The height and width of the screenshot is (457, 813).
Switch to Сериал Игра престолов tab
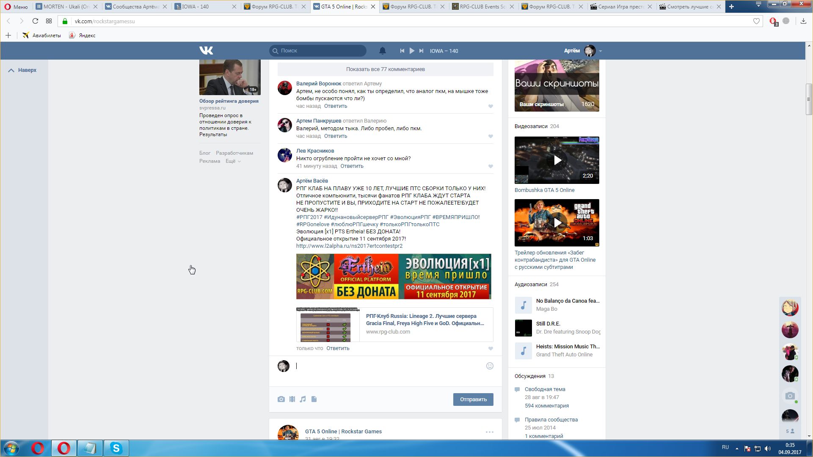coord(622,6)
